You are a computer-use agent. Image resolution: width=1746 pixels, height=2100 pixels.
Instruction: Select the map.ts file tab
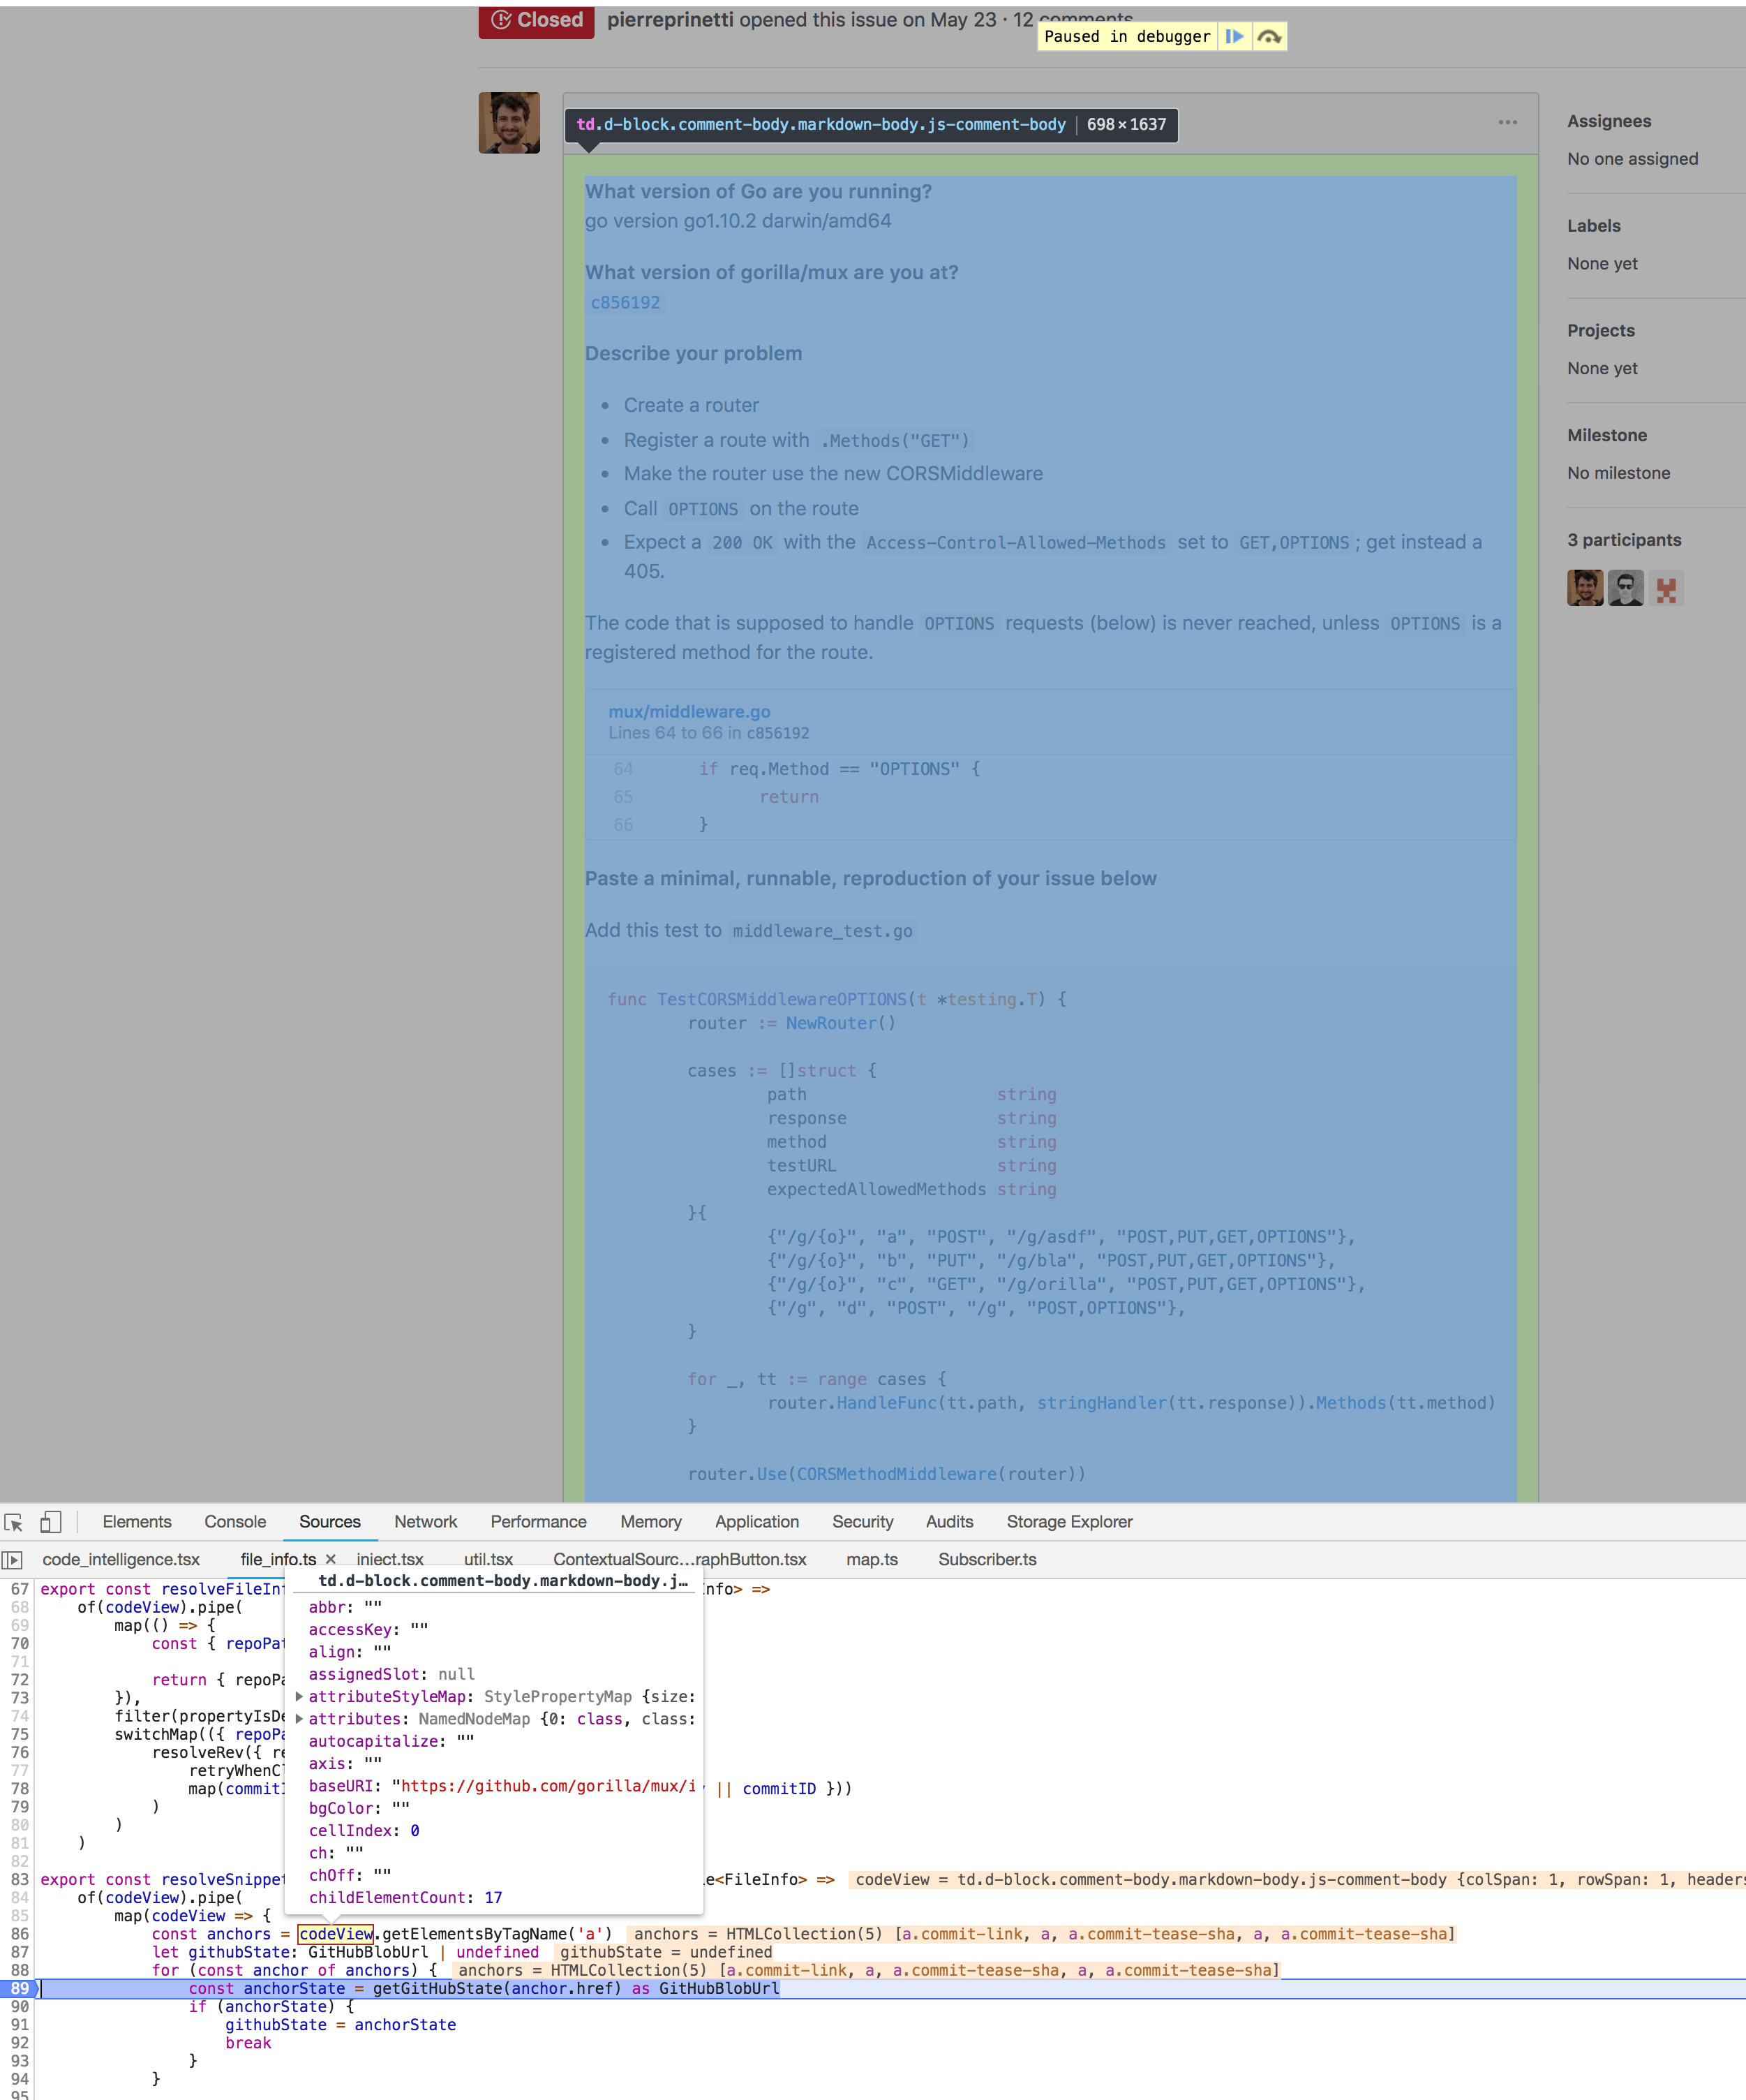[872, 1559]
